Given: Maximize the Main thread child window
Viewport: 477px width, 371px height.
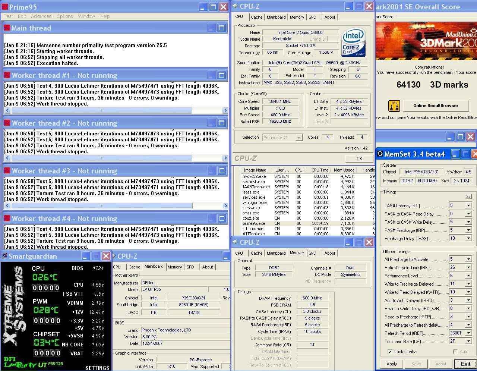Looking at the screenshot, I should coord(221,28).
